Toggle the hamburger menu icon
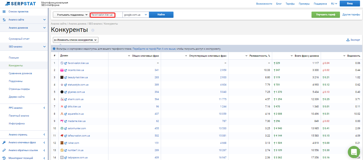The height and width of the screenshot is (160, 363). click(4, 12)
